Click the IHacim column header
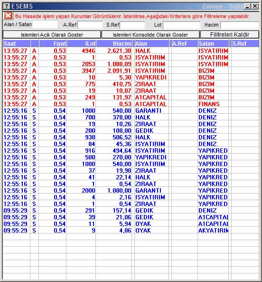Viewport: 262px width, 282px height. pyautogui.click(x=114, y=44)
